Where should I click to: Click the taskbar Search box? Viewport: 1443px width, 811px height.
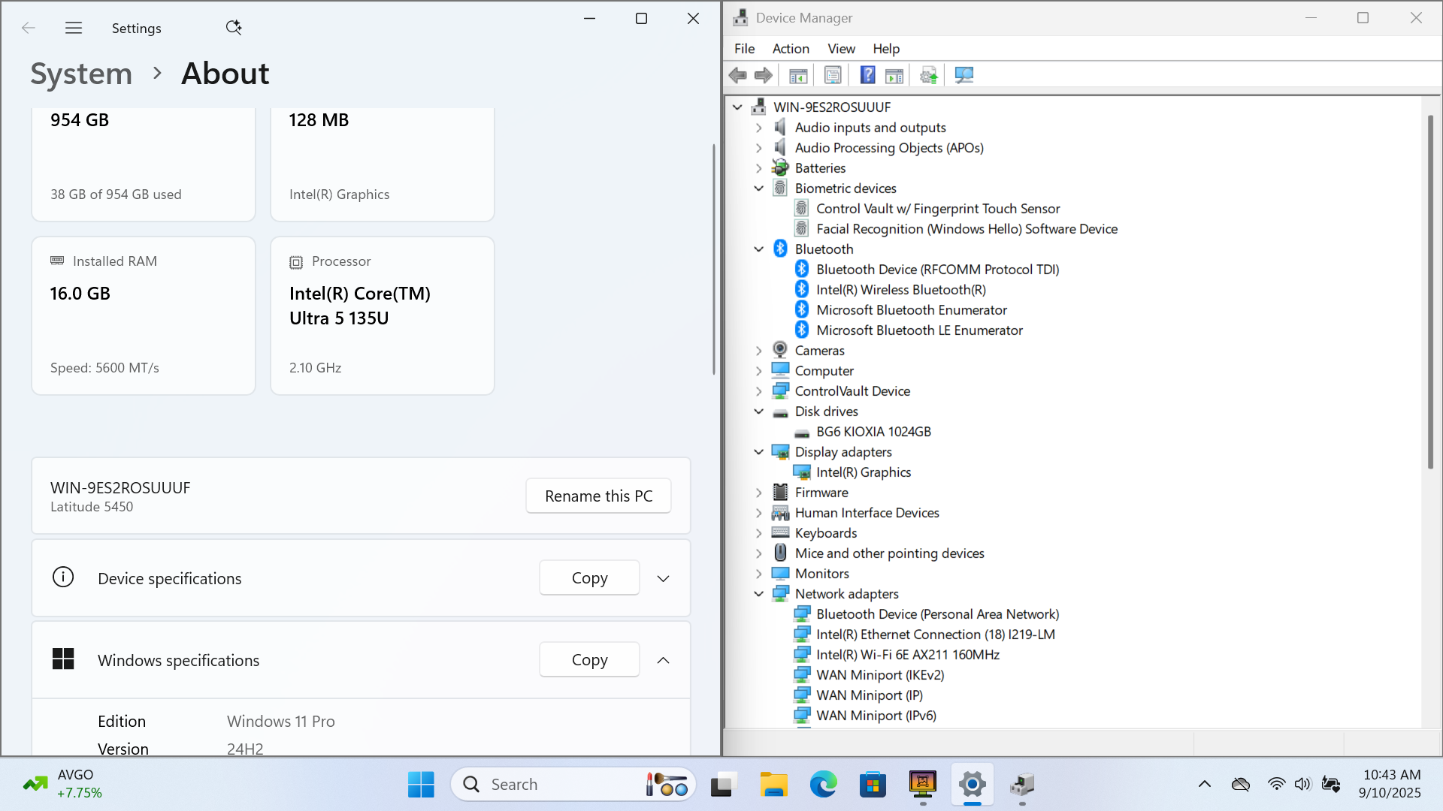tap(573, 785)
